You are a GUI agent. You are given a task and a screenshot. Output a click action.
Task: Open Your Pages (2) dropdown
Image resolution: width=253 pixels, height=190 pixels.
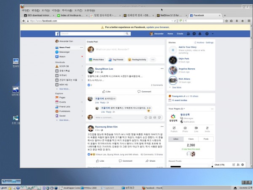177,109
